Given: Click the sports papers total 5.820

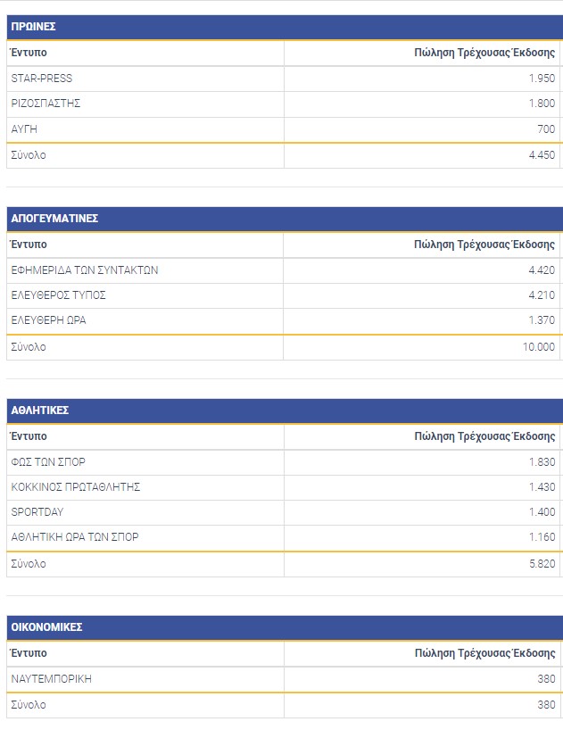Looking at the screenshot, I should [x=541, y=564].
